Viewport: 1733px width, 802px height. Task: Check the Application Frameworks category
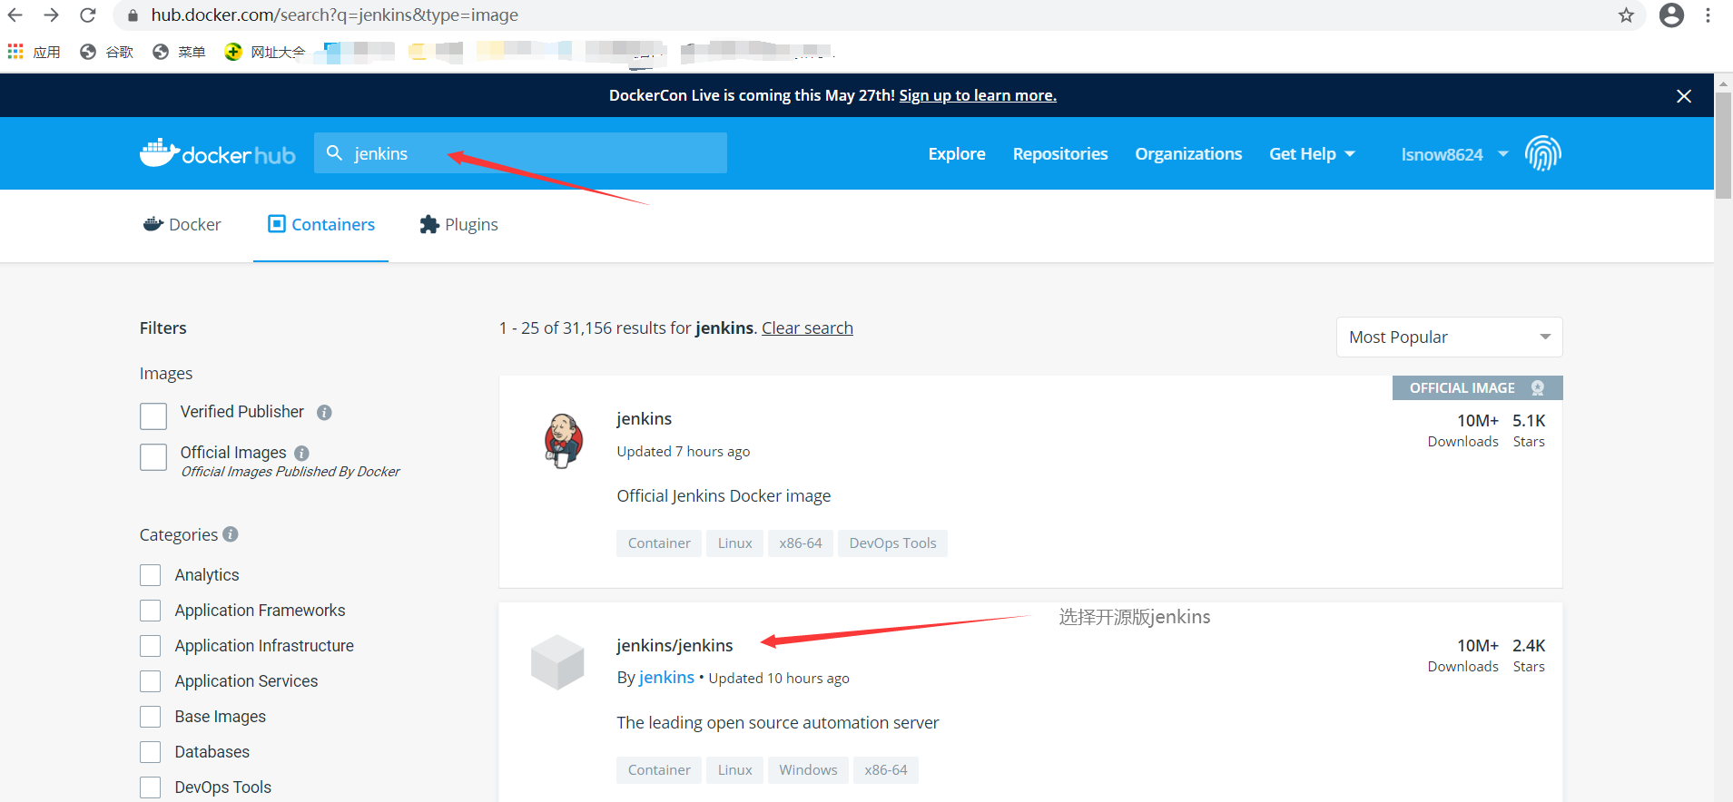pos(151,611)
